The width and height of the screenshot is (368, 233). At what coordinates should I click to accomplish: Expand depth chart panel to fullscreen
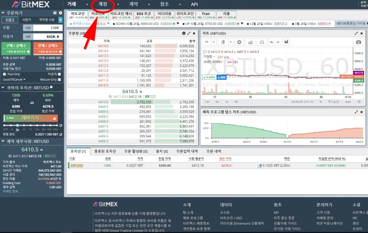pyautogui.click(x=356, y=112)
